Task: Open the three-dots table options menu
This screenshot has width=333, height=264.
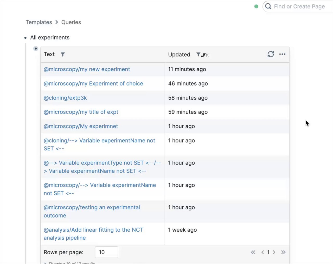Action: (x=282, y=54)
